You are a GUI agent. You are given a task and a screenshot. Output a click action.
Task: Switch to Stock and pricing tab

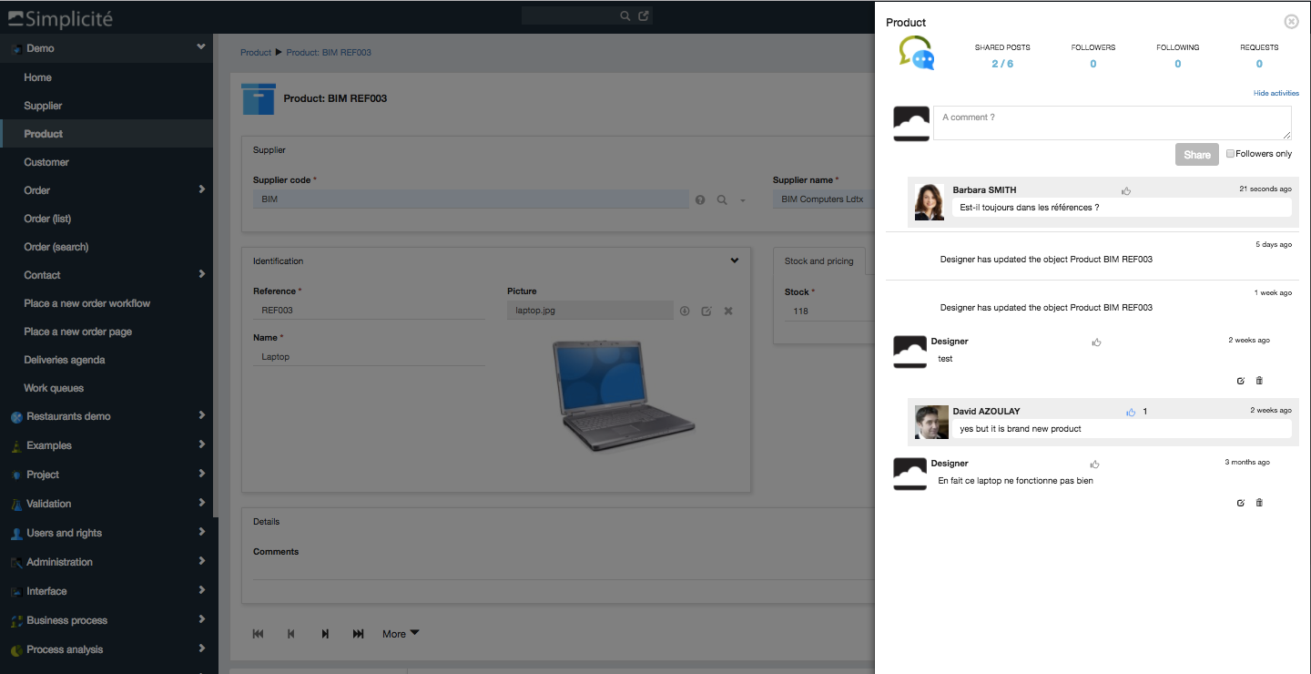[819, 261]
